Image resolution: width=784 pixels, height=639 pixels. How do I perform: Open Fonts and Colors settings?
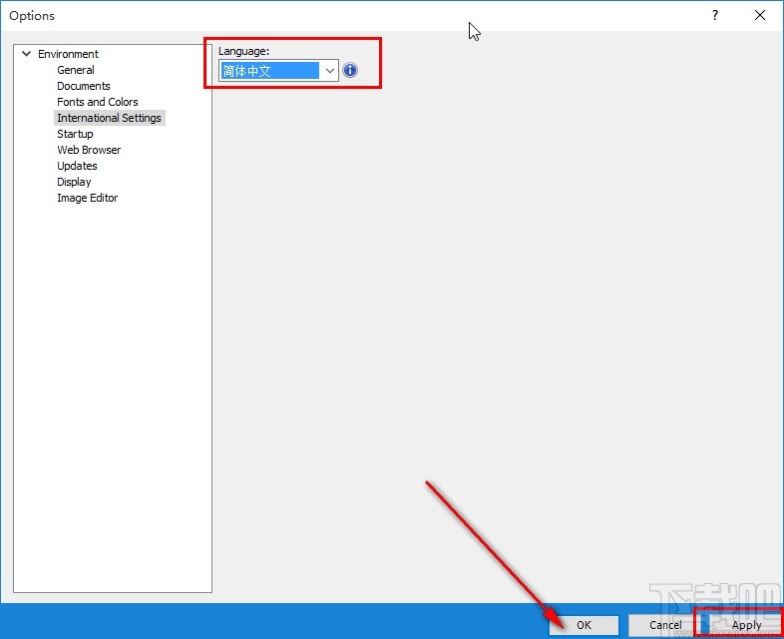pos(98,102)
